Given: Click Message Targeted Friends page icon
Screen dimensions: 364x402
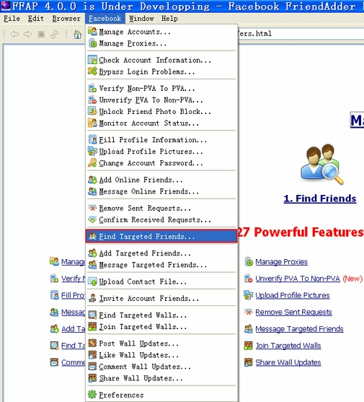Looking at the screenshot, I should coord(248,328).
